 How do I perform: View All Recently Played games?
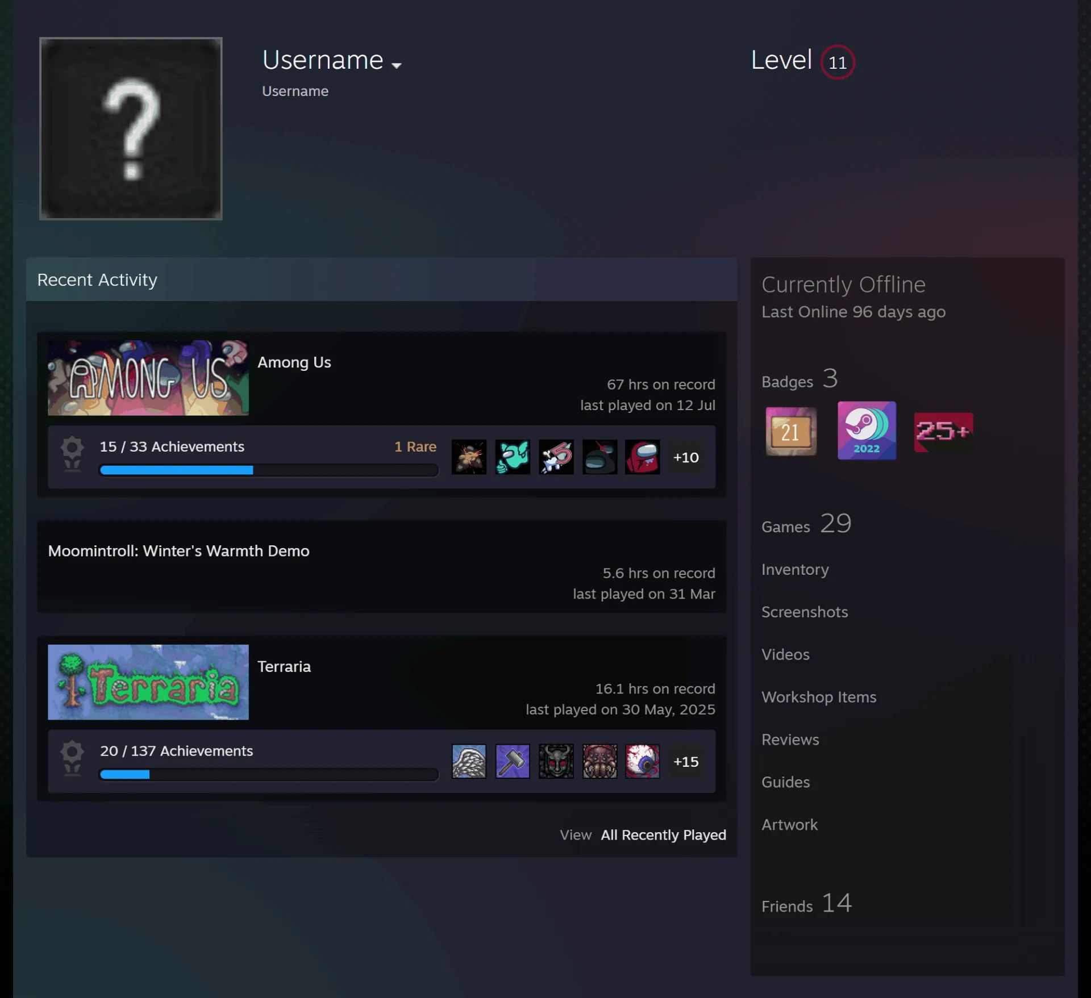[664, 834]
